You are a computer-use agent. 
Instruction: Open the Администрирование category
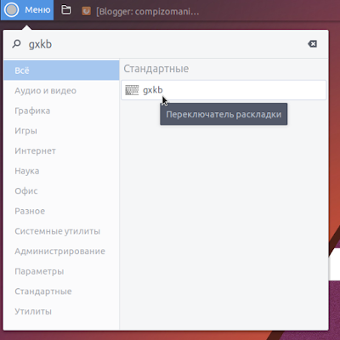tap(61, 252)
